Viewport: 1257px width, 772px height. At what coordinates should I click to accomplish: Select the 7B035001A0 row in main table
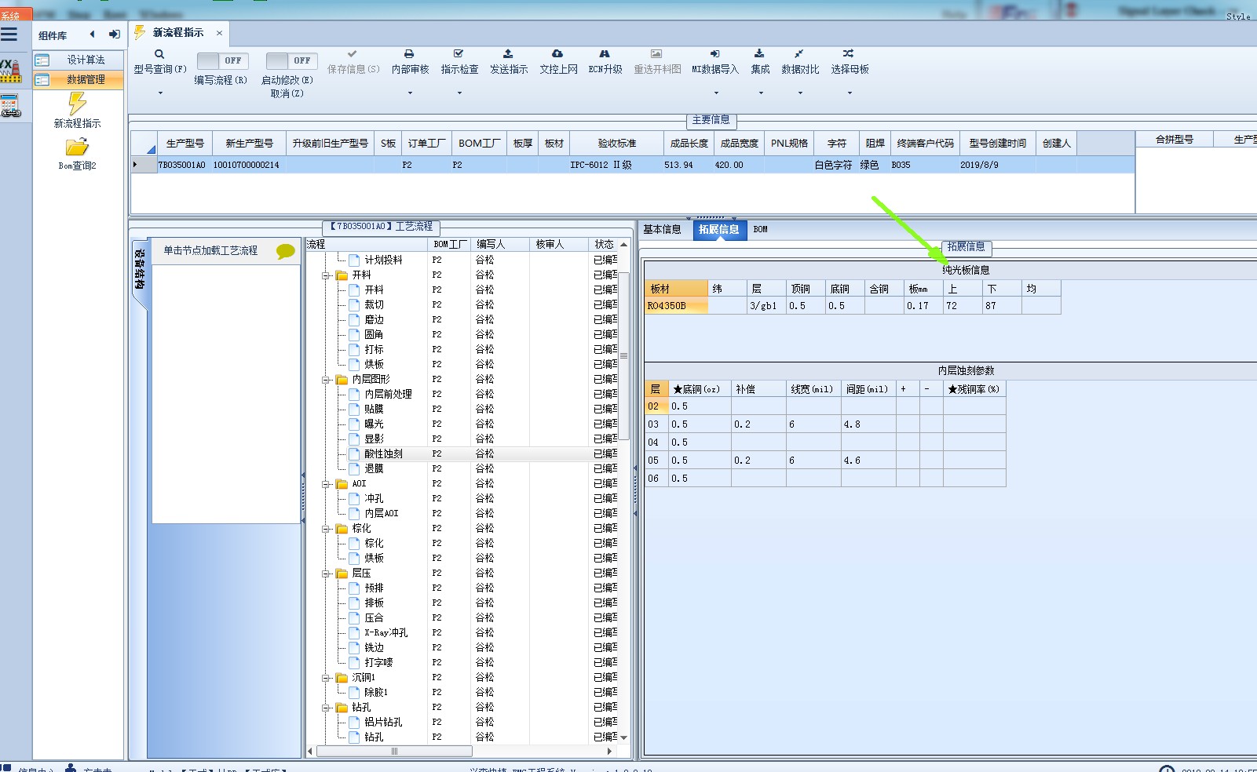click(632, 166)
